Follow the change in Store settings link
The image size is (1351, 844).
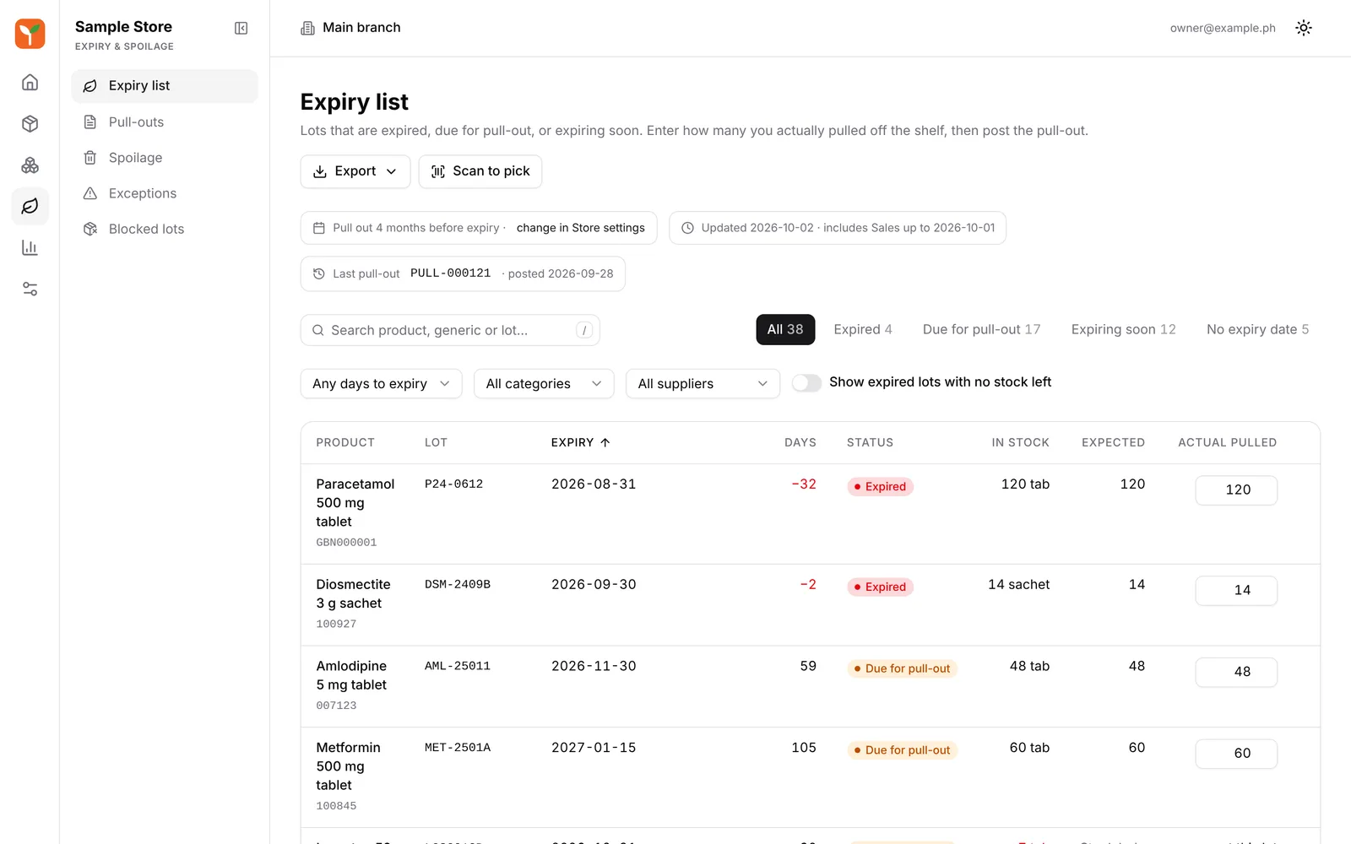coord(581,228)
